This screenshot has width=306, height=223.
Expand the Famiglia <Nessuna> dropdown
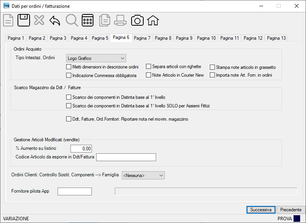click(143, 176)
